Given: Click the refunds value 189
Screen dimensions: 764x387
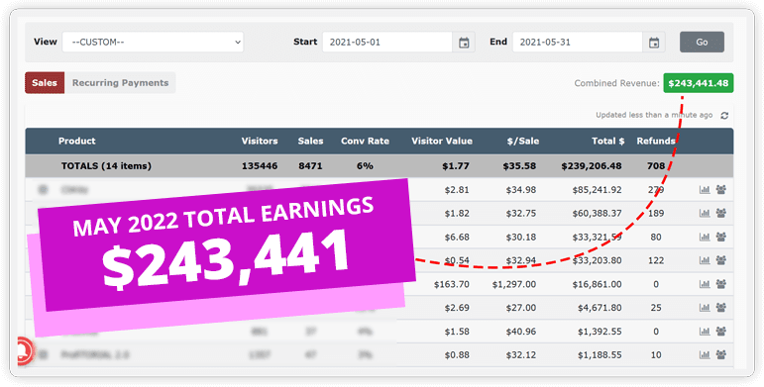Looking at the screenshot, I should point(656,213).
